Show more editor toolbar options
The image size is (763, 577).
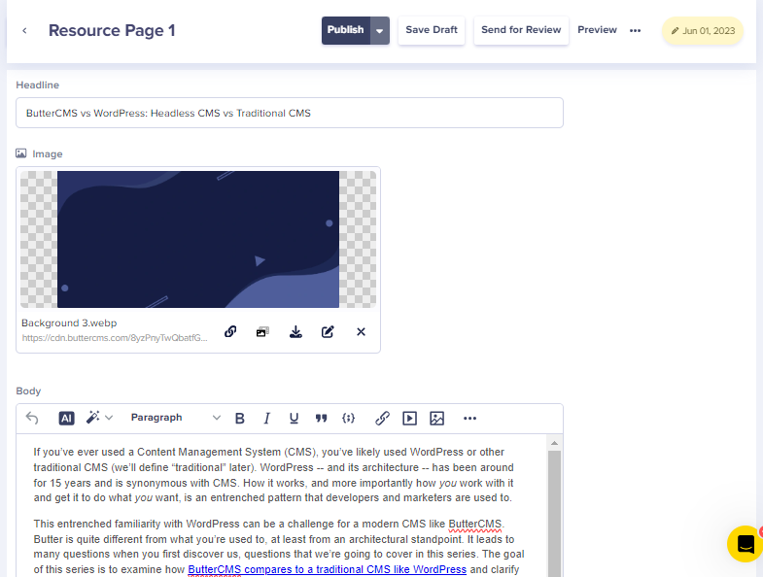[469, 418]
